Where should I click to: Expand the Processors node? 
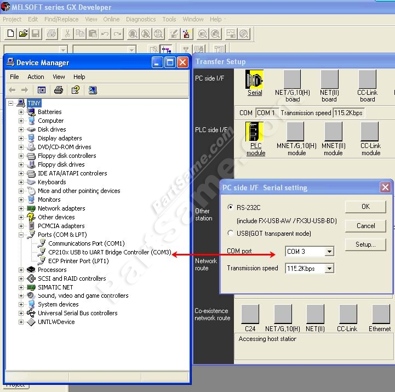pyautogui.click(x=21, y=270)
